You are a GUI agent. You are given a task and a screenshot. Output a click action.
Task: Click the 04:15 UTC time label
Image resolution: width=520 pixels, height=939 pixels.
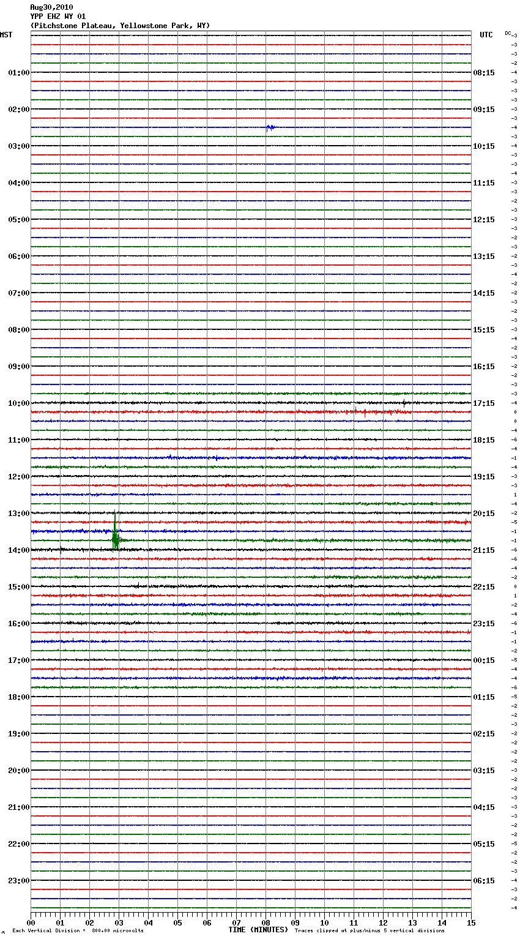pyautogui.click(x=484, y=807)
